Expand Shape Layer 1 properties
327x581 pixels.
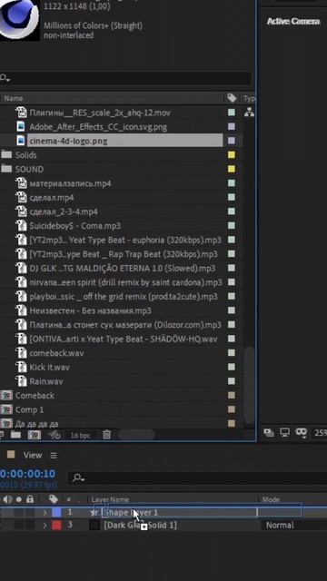(45, 513)
